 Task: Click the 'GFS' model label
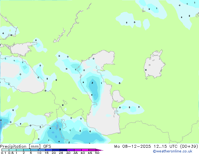pyautogui.click(x=47, y=146)
